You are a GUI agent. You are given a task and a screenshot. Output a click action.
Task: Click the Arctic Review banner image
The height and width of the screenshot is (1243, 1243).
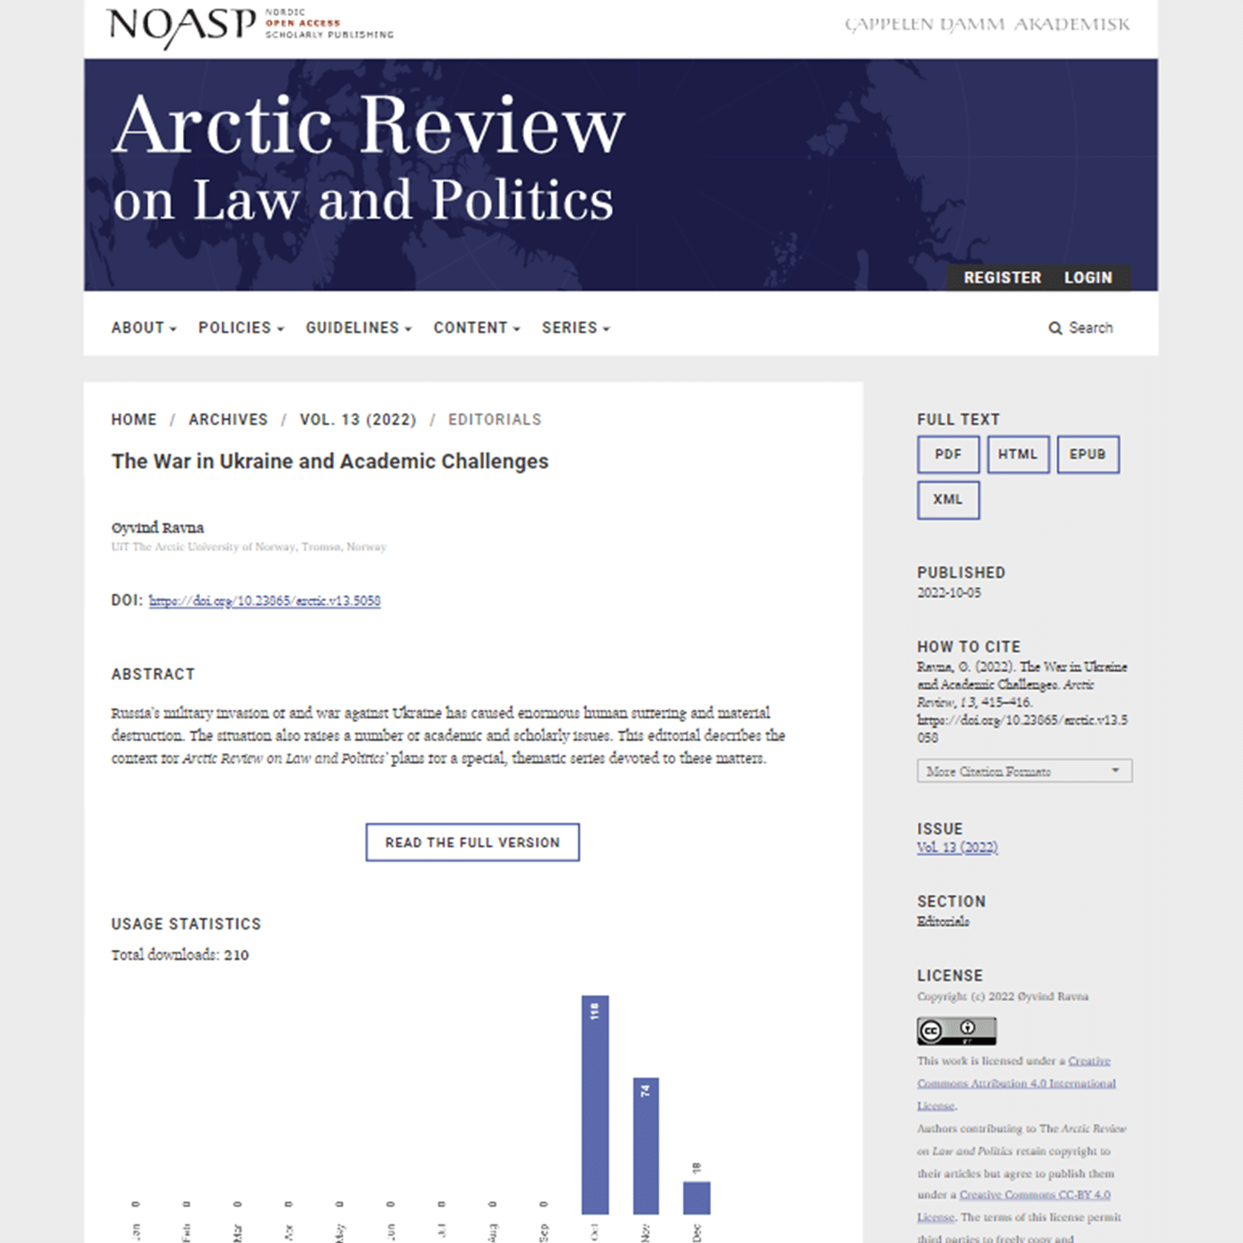tap(621, 173)
